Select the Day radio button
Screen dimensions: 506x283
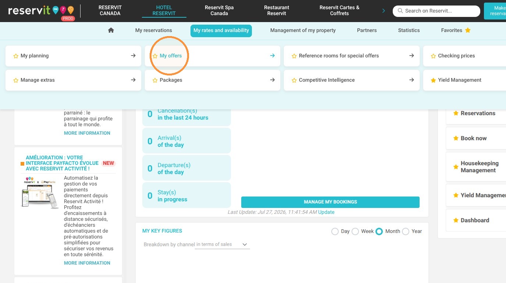[x=335, y=231]
